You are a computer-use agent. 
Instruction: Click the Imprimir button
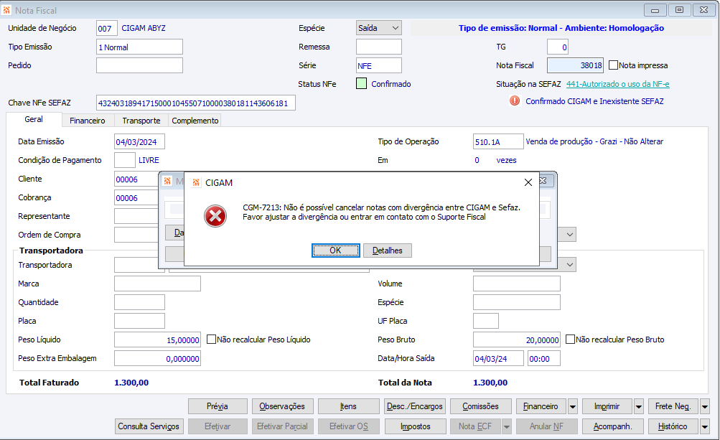point(607,406)
